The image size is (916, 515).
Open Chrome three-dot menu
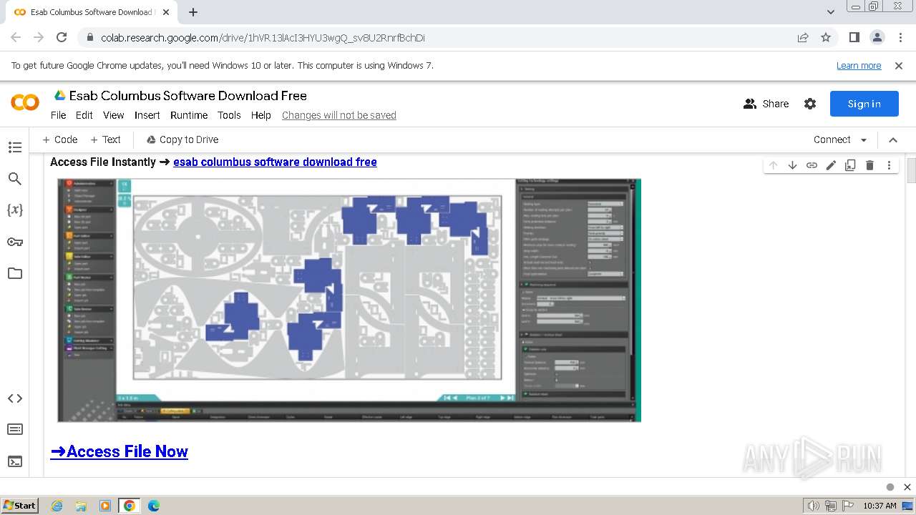coord(900,37)
